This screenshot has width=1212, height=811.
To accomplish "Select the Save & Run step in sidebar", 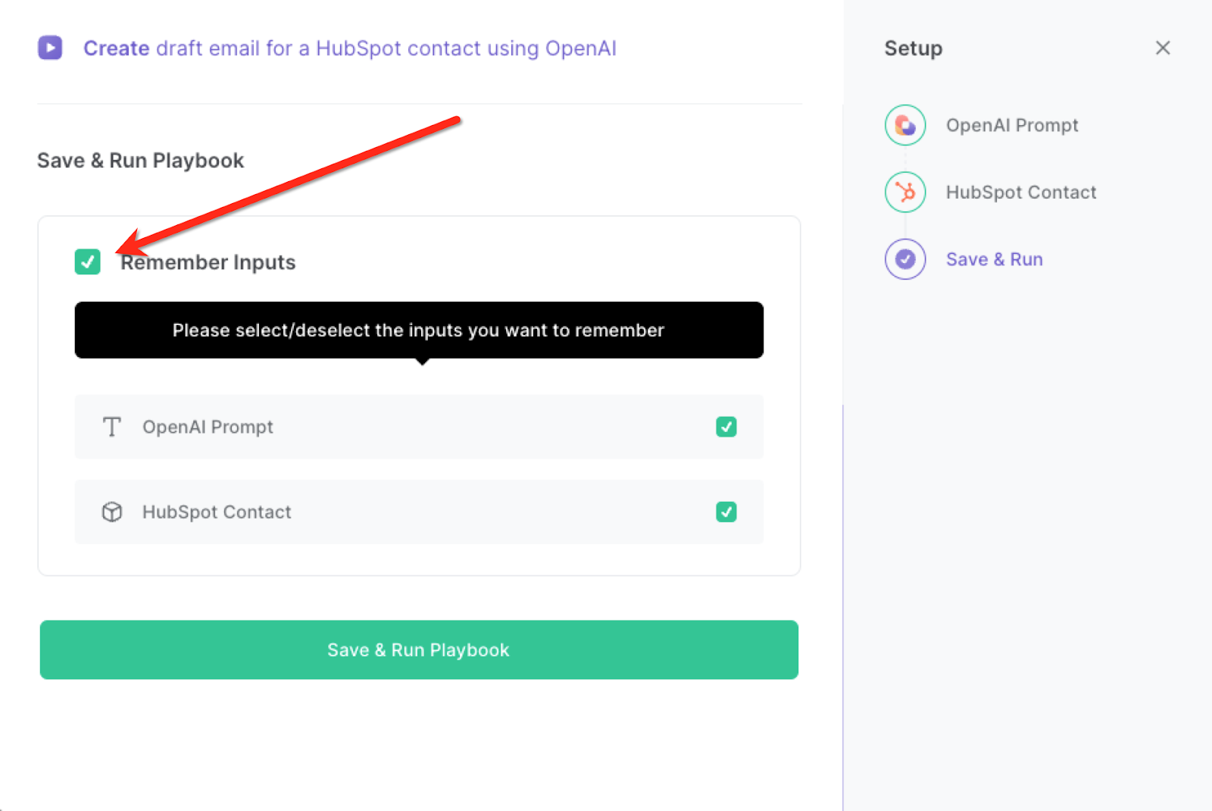I will click(994, 258).
